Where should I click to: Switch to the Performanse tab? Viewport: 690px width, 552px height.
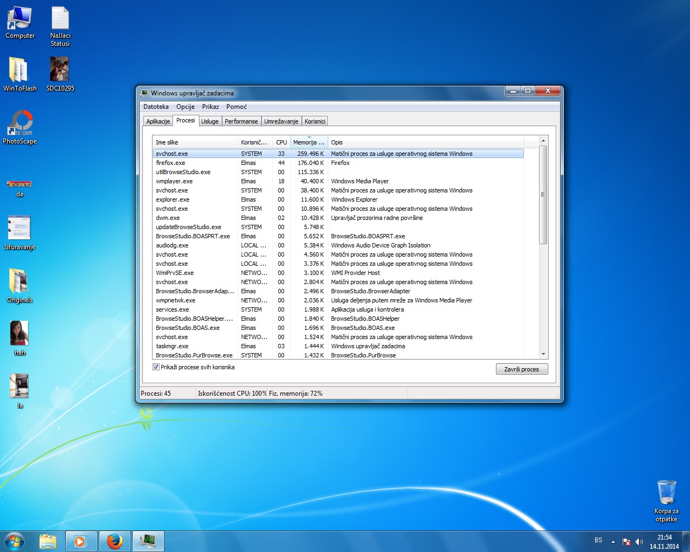point(241,121)
